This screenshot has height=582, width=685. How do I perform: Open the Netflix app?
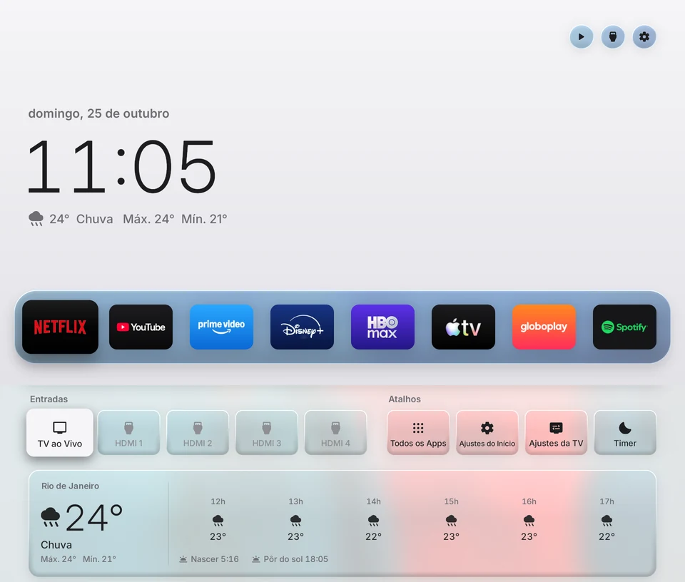(60, 327)
